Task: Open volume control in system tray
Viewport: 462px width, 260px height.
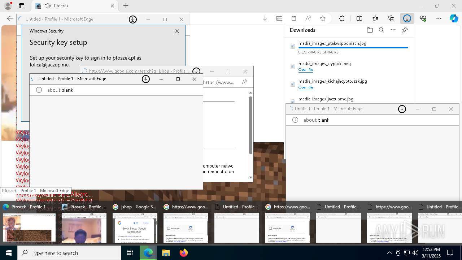Action: click(x=415, y=253)
